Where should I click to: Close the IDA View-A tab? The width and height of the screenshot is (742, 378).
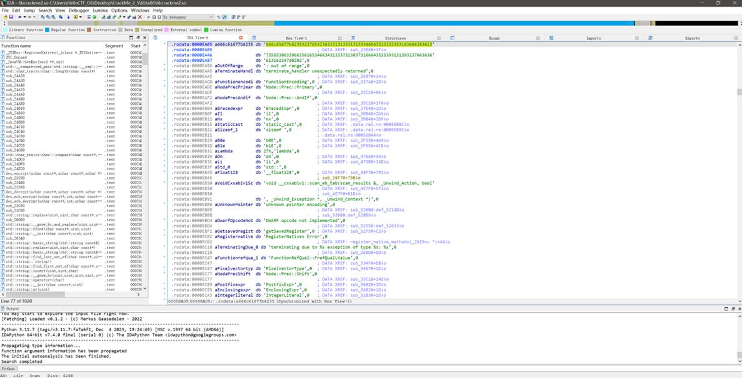tap(241, 38)
